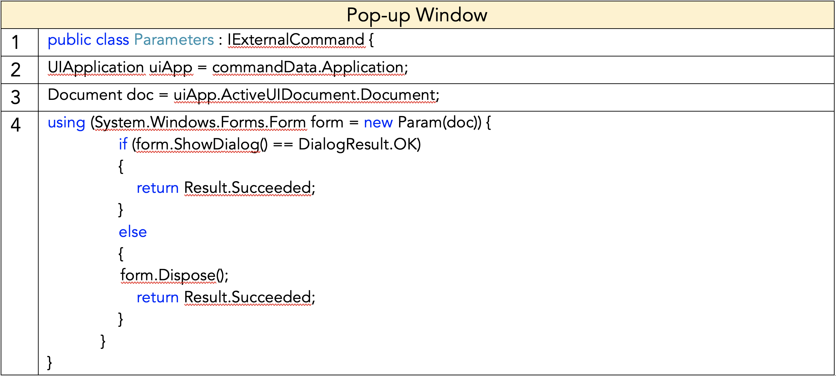Screen dimensions: 836x376
Task: Click the "DialogResult.OK" text
Action: click(x=359, y=144)
